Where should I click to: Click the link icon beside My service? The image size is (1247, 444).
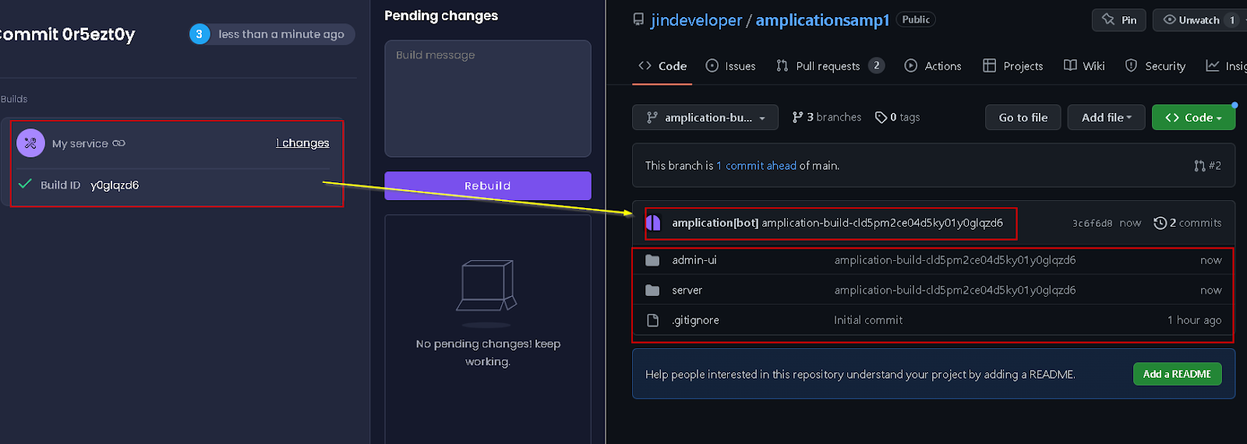tap(118, 143)
